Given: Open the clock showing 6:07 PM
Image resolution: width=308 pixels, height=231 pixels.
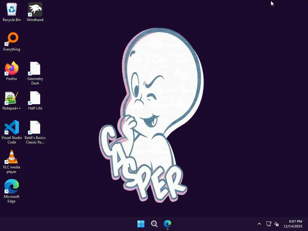Looking at the screenshot, I should point(293,224).
